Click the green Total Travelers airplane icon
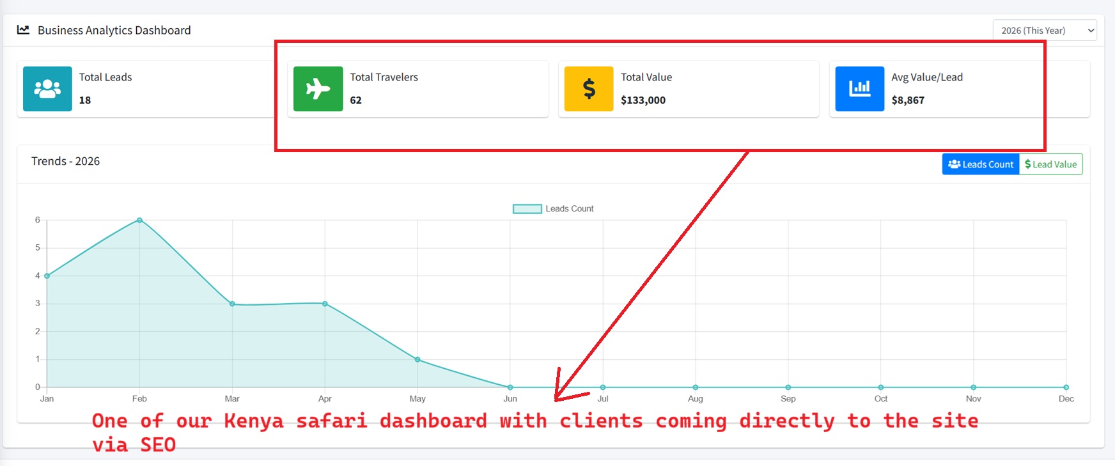This screenshot has height=466, width=1115. coord(318,89)
